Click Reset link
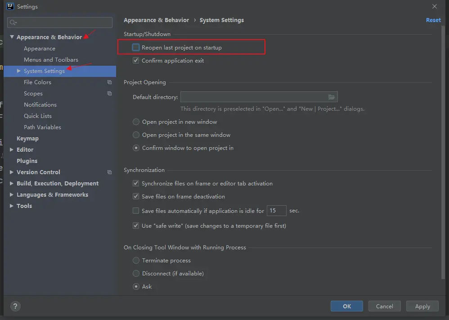Screen dimensions: 449x320 (433, 20)
